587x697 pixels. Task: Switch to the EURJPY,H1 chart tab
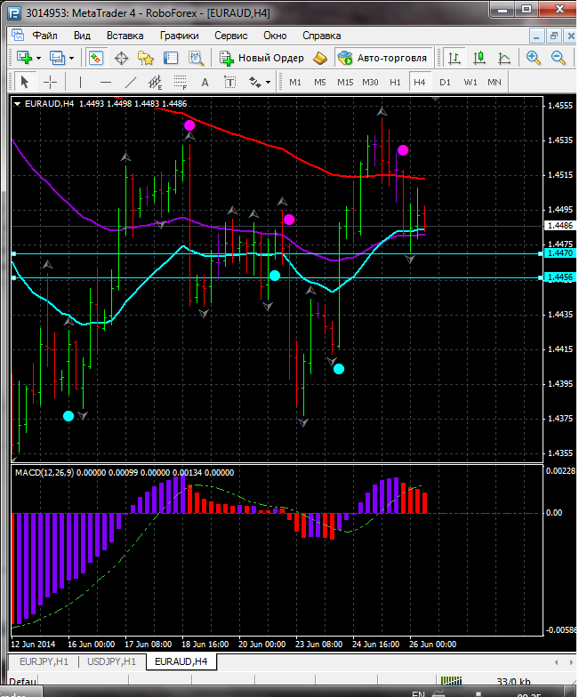[44, 661]
